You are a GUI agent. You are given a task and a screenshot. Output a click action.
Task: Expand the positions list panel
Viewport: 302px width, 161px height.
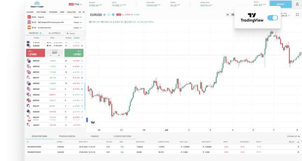coord(294,137)
